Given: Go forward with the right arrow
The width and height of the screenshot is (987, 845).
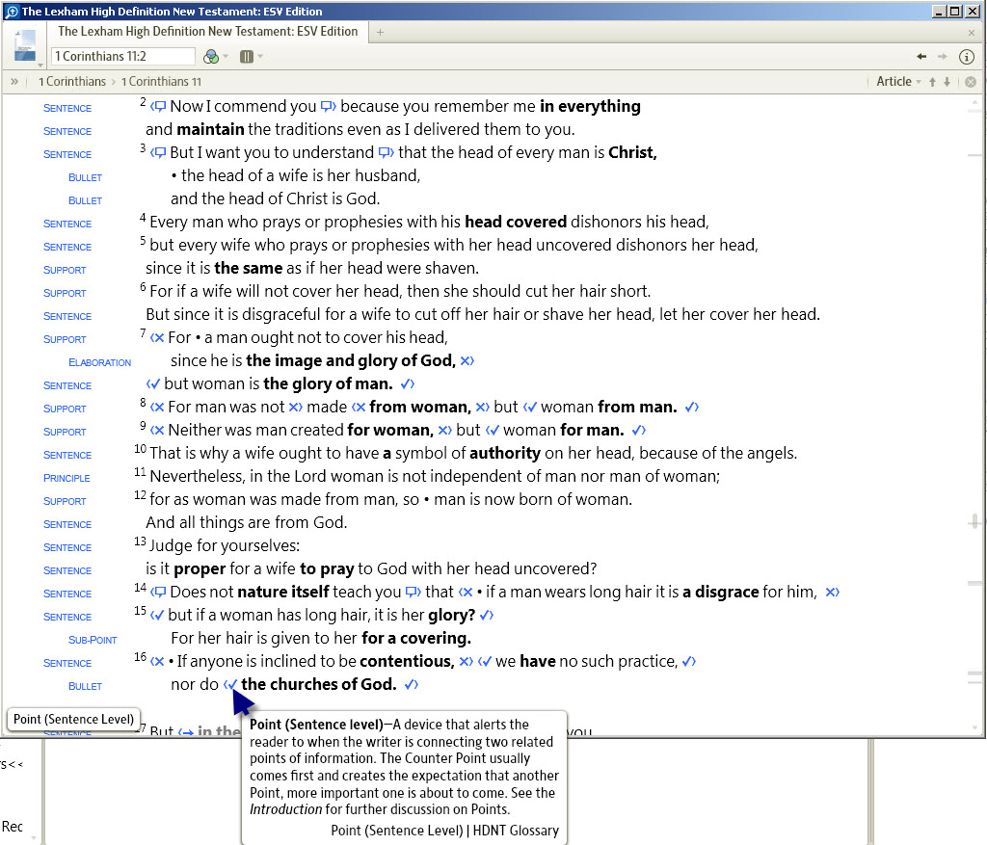Looking at the screenshot, I should tap(943, 57).
